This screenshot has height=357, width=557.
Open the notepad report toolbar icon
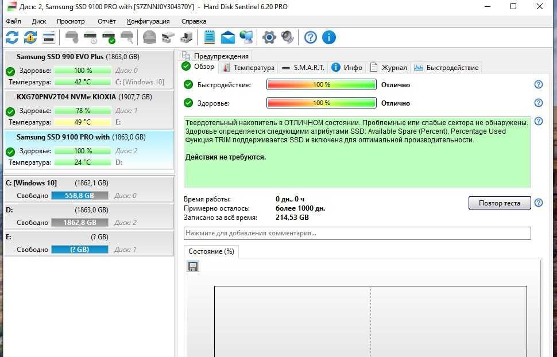[x=210, y=37]
